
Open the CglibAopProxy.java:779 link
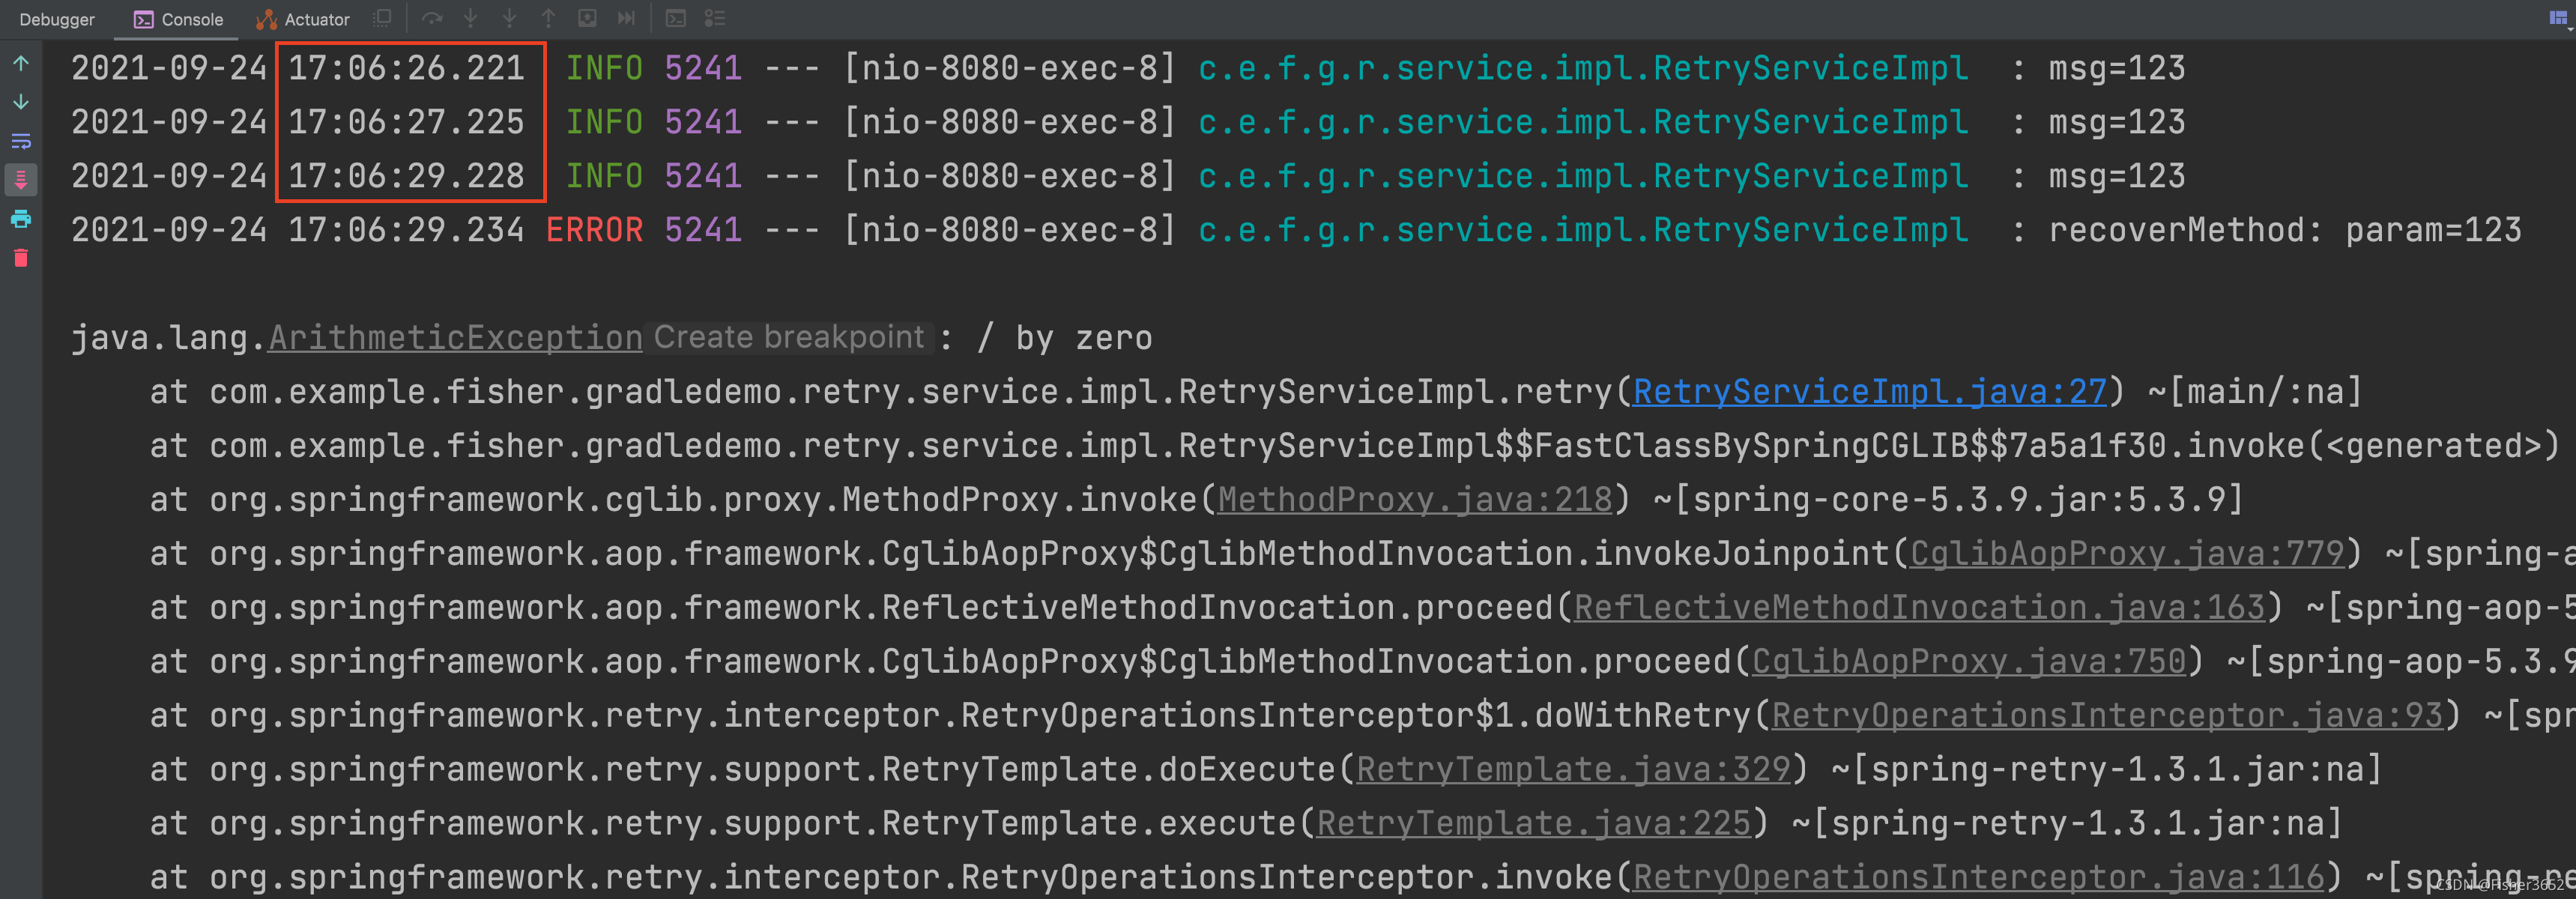point(2127,554)
